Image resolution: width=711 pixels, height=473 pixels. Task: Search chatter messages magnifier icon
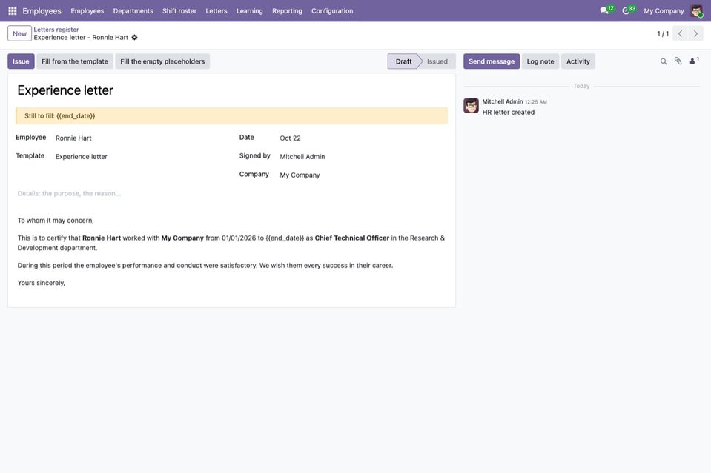pyautogui.click(x=664, y=61)
